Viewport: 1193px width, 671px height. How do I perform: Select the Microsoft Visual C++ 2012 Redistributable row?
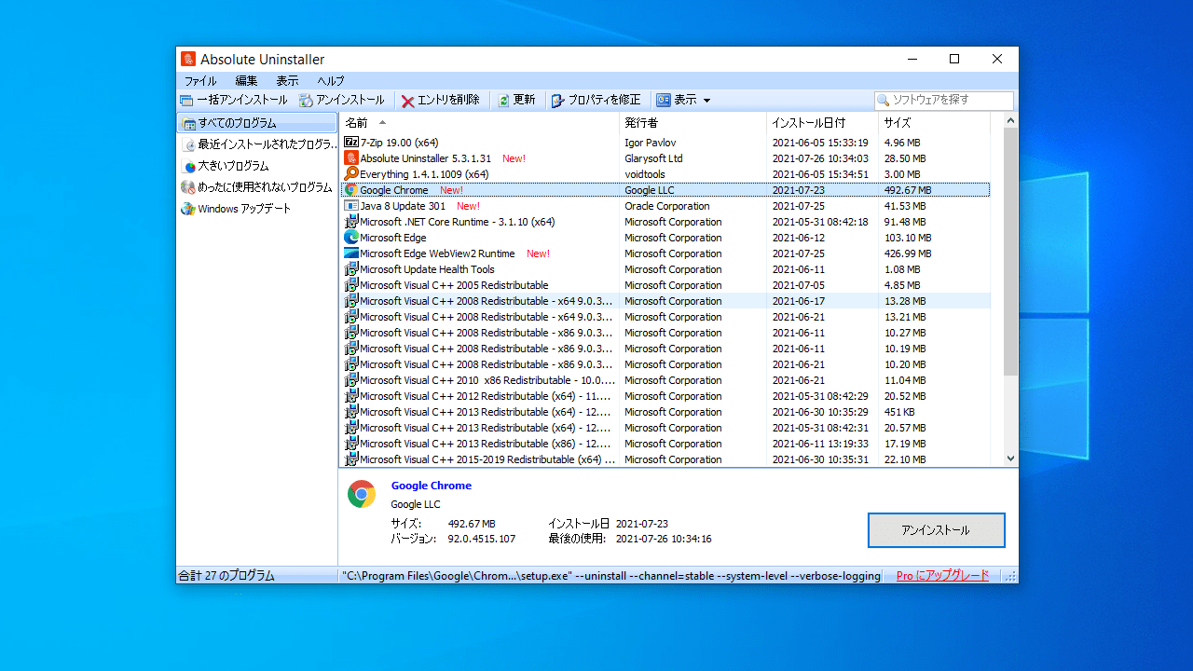coord(665,396)
